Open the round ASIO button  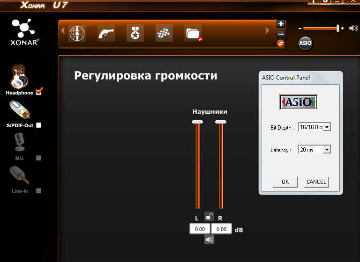click(x=305, y=43)
